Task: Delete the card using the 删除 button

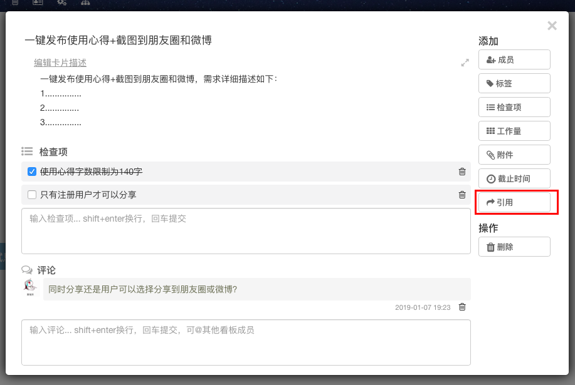Action: tap(514, 246)
